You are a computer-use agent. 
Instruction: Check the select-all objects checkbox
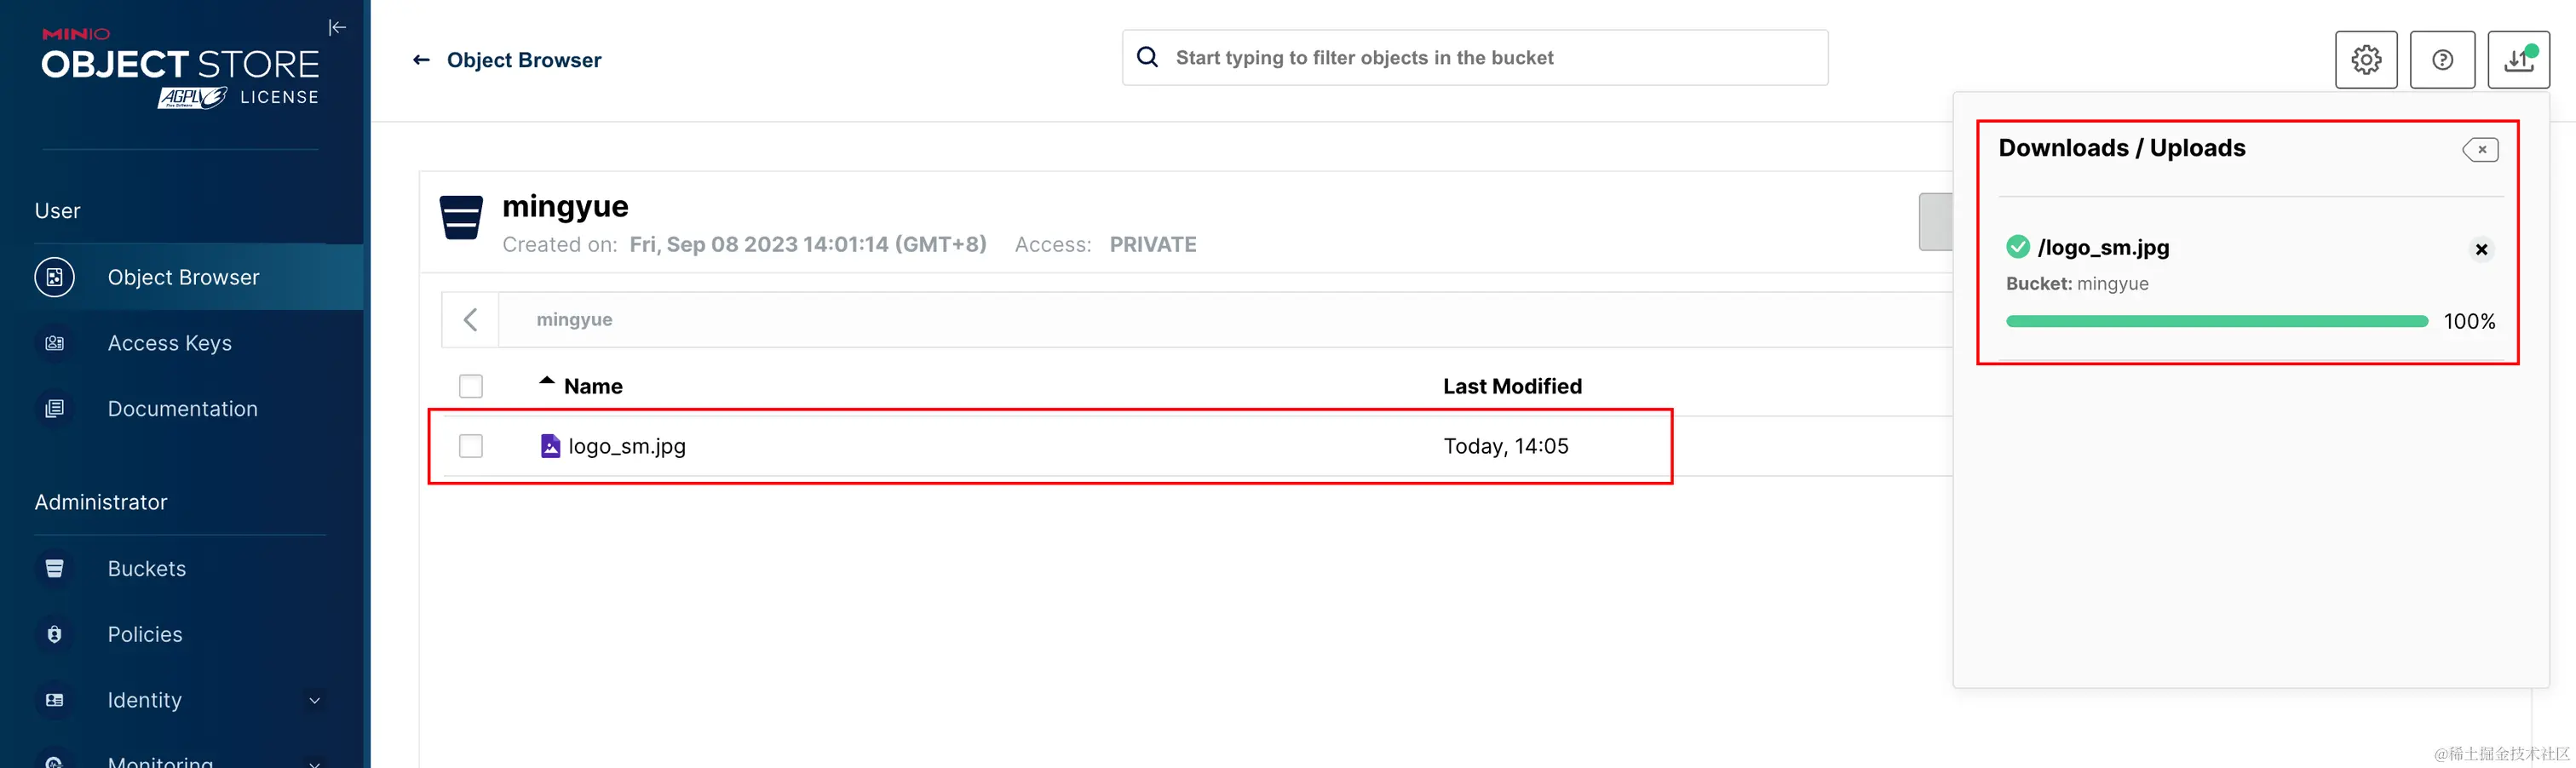[x=470, y=386]
